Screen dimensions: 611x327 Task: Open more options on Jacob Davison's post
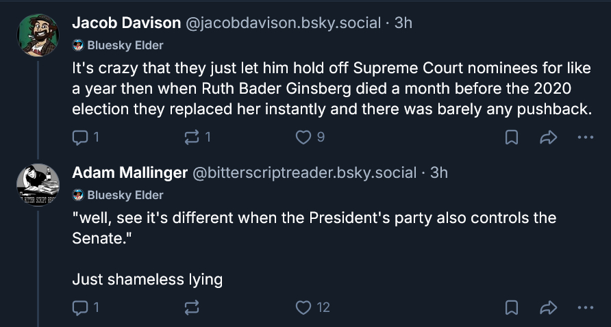585,138
